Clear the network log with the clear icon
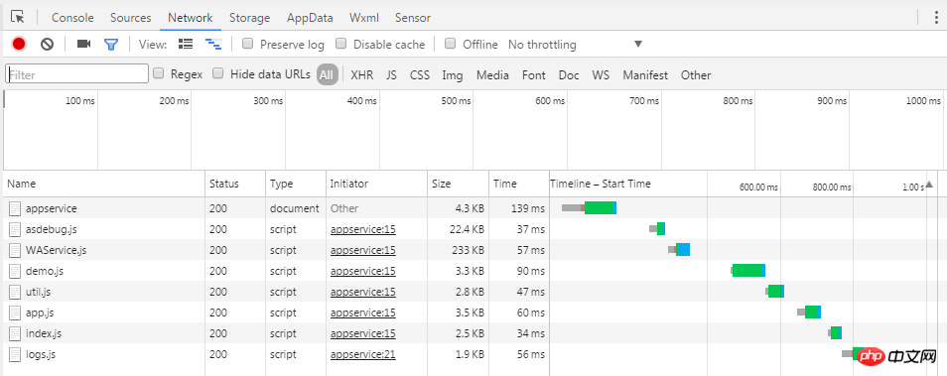Viewport: 947px width, 376px height. pyautogui.click(x=47, y=44)
